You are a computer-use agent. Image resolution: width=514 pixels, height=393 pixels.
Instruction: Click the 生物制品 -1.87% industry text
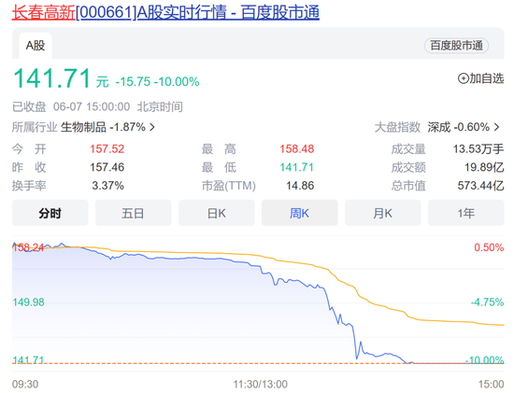pos(103,127)
